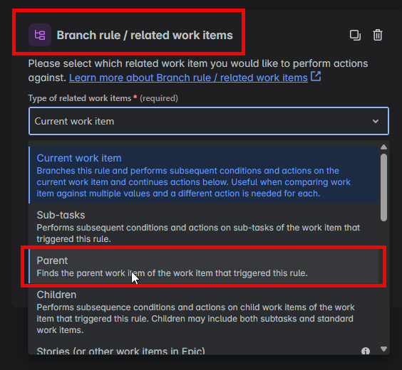Click the scroll down arrow in the options list

[383, 349]
